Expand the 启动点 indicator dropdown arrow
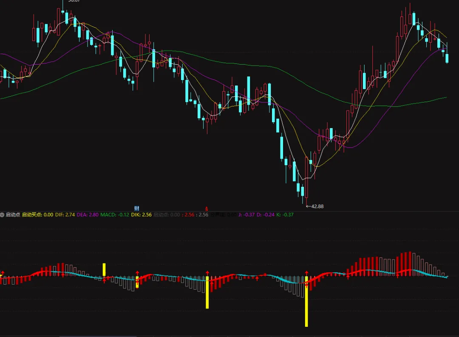Image resolution: width=459 pixels, height=337 pixels. tap(2, 215)
